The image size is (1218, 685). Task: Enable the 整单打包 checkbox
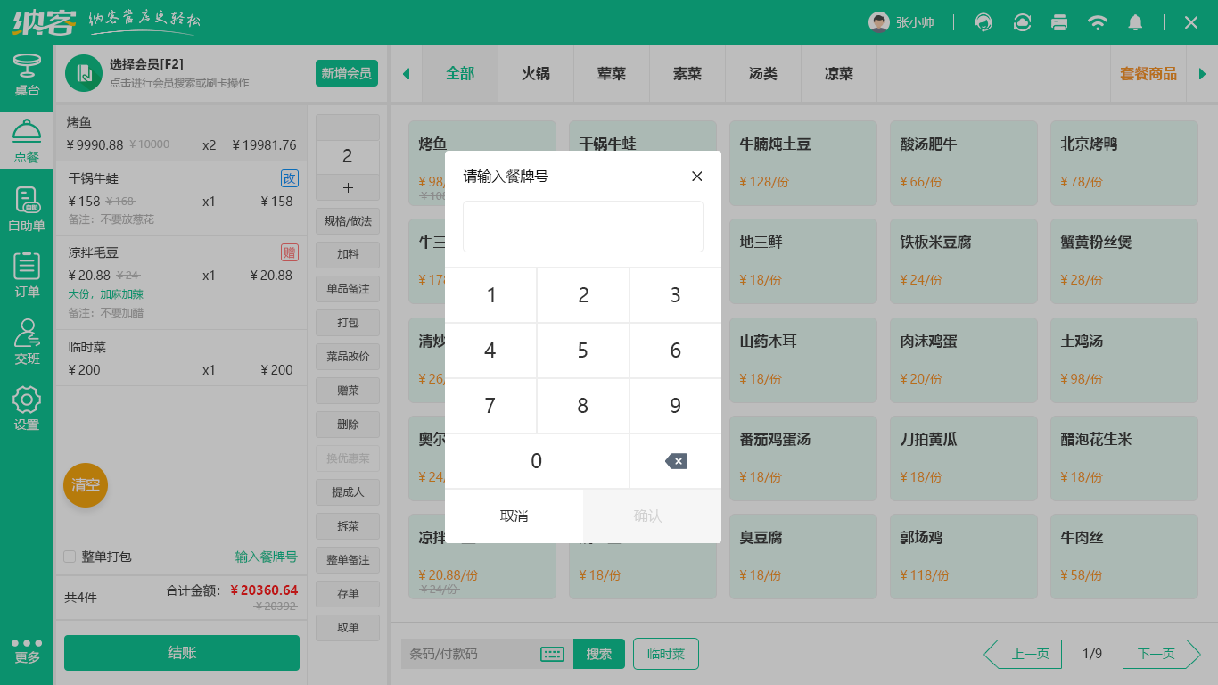tap(68, 555)
